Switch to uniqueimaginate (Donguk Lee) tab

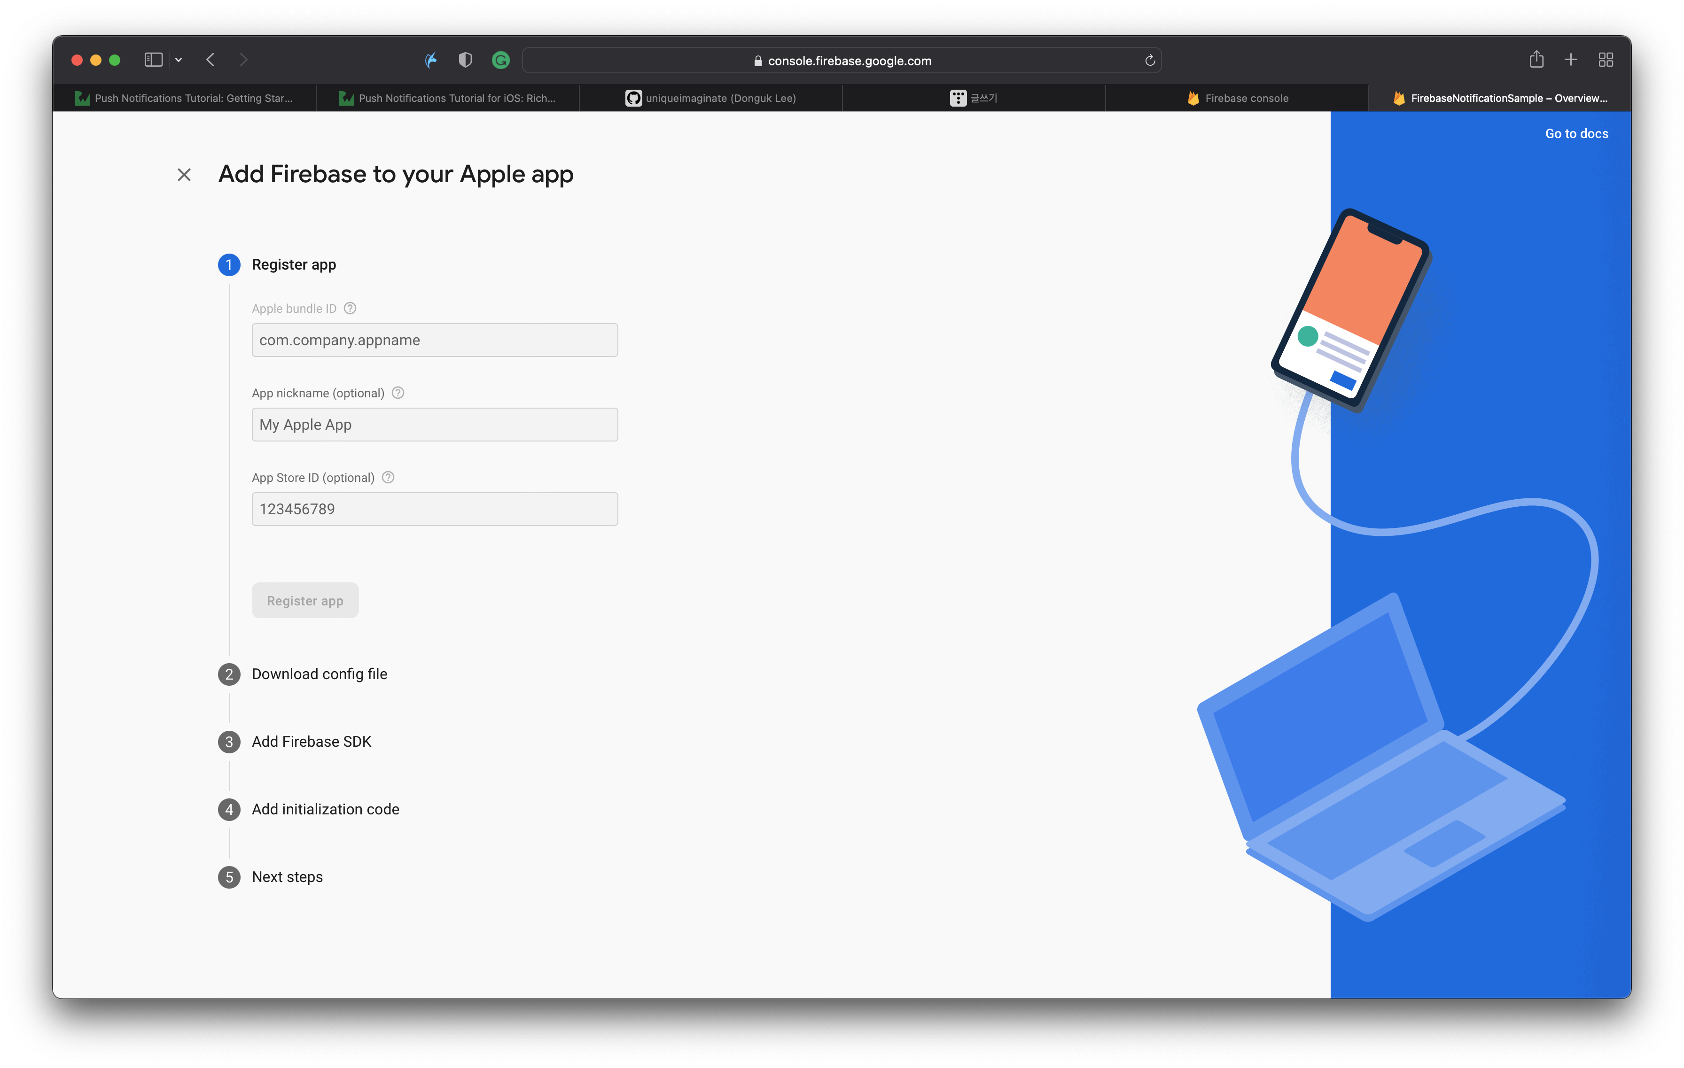coord(710,99)
